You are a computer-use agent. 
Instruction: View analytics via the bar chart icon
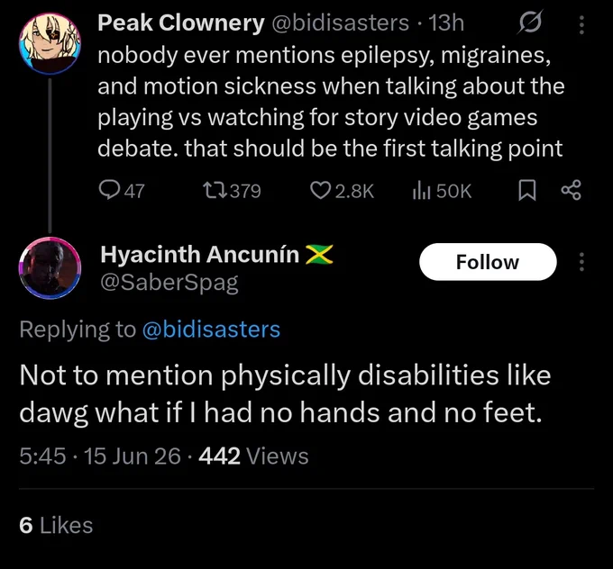pyautogui.click(x=422, y=191)
